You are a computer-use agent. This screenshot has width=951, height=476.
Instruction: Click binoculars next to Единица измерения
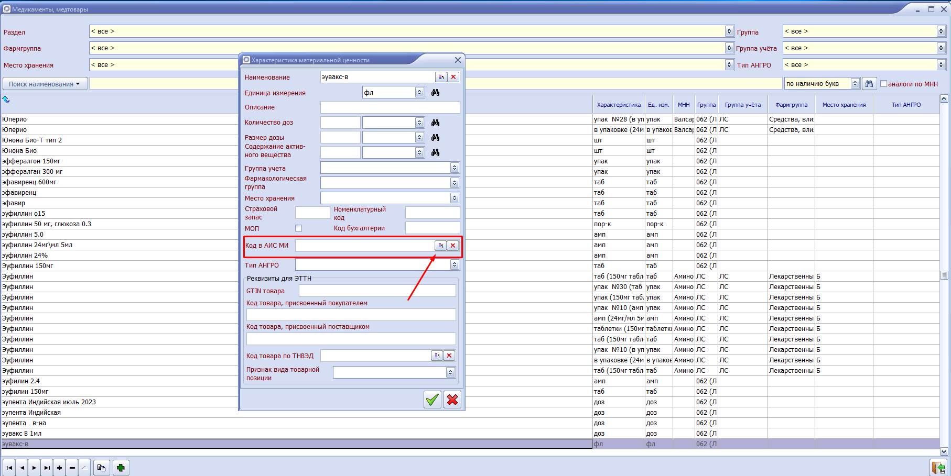pos(435,93)
